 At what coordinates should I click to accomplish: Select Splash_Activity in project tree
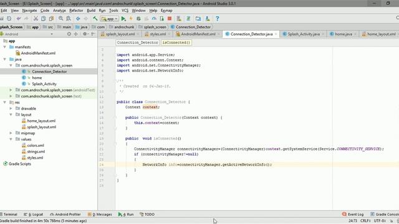[44, 84]
